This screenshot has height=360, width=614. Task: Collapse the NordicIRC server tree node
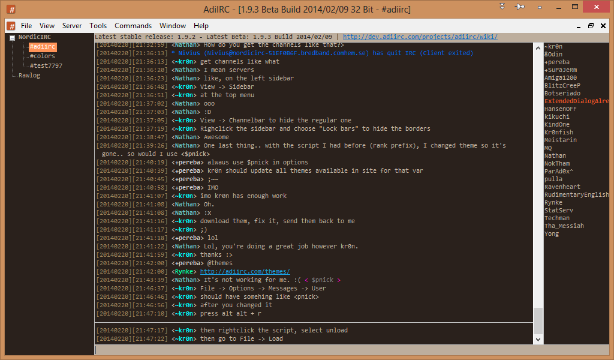tap(12, 38)
